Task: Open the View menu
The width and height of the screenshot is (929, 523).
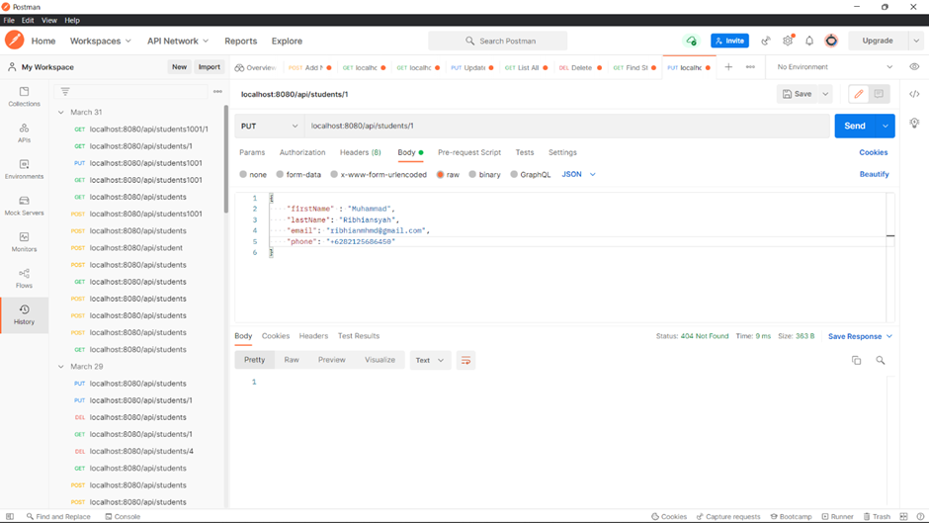Action: (49, 20)
